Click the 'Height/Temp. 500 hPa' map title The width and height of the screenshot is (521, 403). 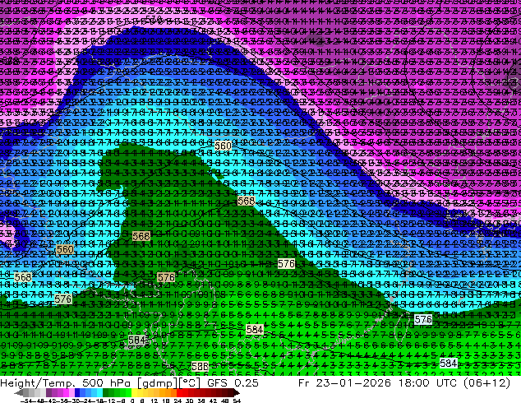pyautogui.click(x=67, y=383)
